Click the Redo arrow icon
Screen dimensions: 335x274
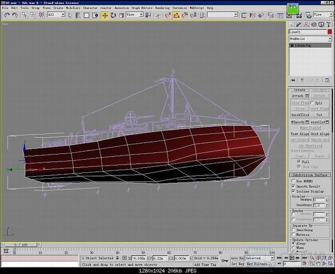[x=15, y=15]
